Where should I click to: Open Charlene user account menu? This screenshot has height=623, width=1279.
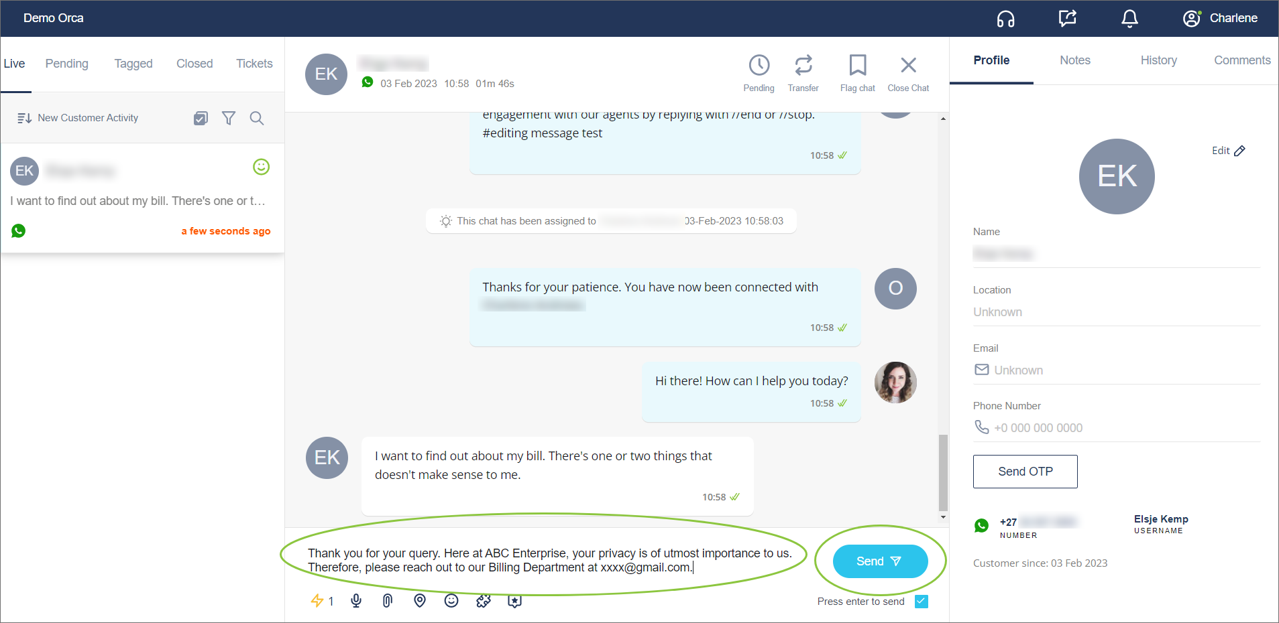point(1220,19)
